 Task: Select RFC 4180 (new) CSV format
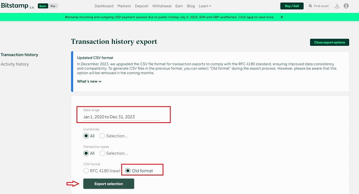(x=86, y=171)
